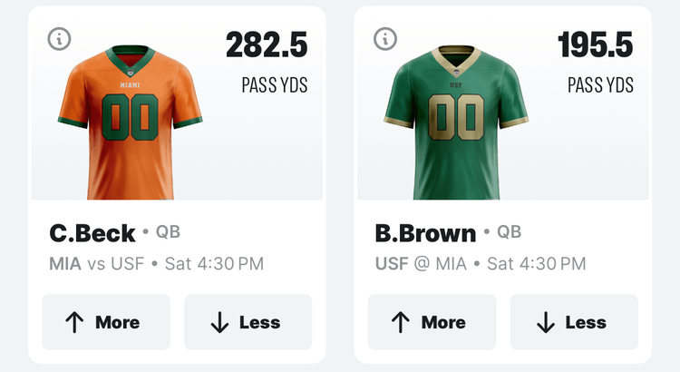Click up arrow icon for B.Brown More

(x=399, y=322)
